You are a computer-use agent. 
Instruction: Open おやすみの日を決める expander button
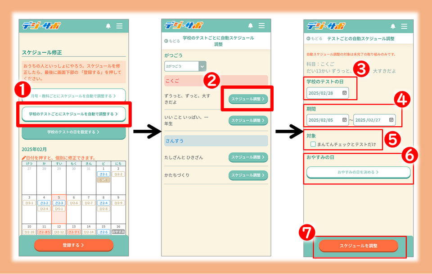click(x=358, y=172)
